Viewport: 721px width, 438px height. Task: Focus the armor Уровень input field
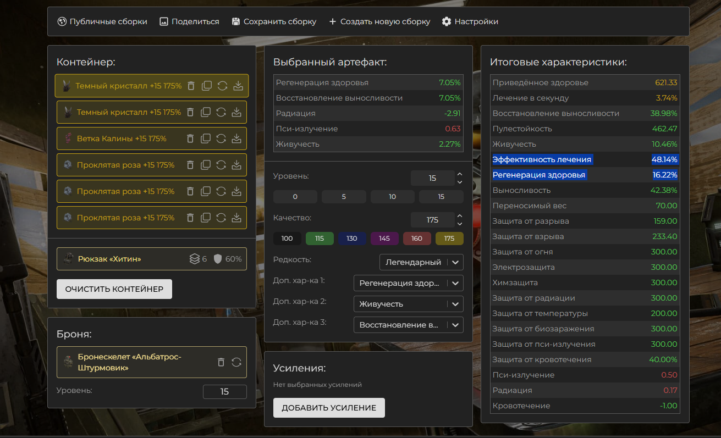tap(225, 392)
